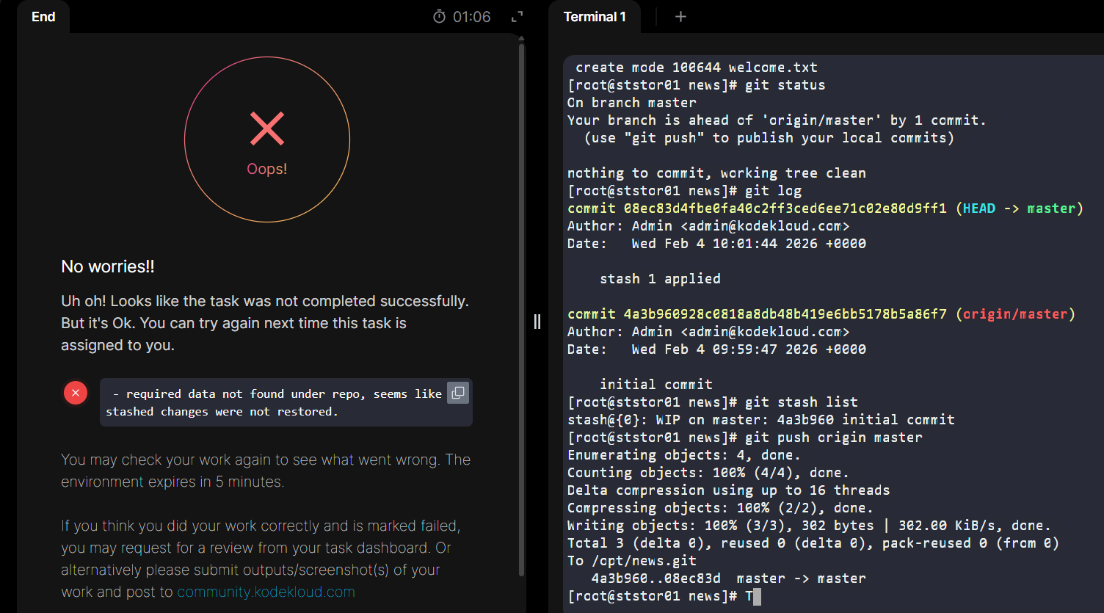Screen dimensions: 1104x613
Task: Click the "Compressing objects: 100% (2/2), done." line
Action: tap(720, 508)
